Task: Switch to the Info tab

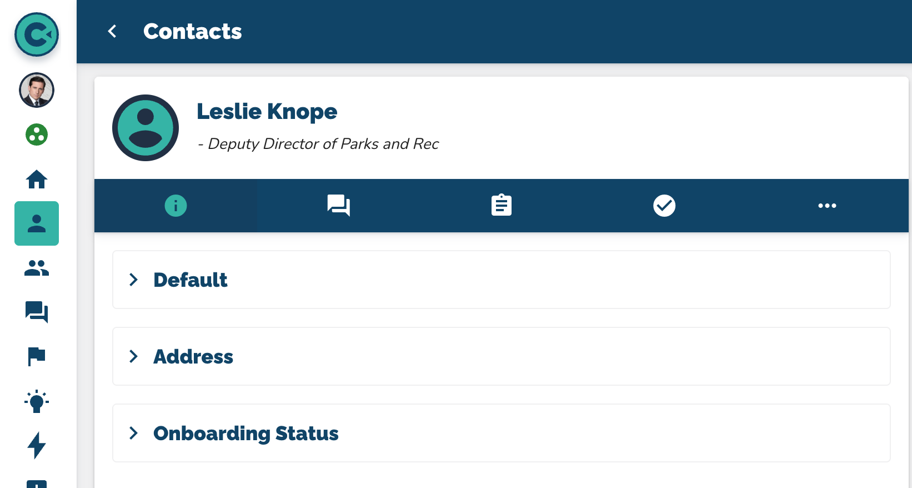Action: pos(176,206)
